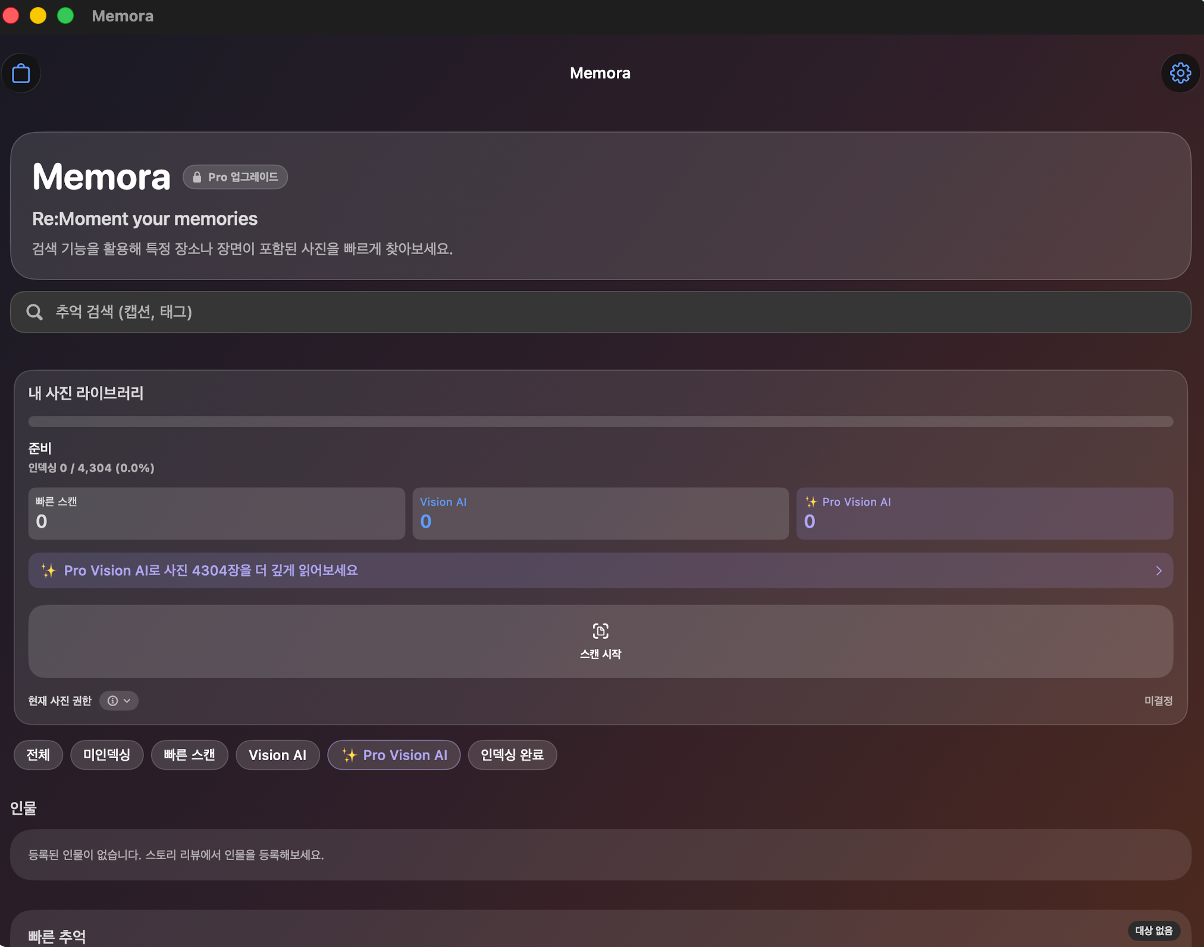Expand the photo permission dropdown chevron
This screenshot has width=1204, height=947.
(127, 701)
